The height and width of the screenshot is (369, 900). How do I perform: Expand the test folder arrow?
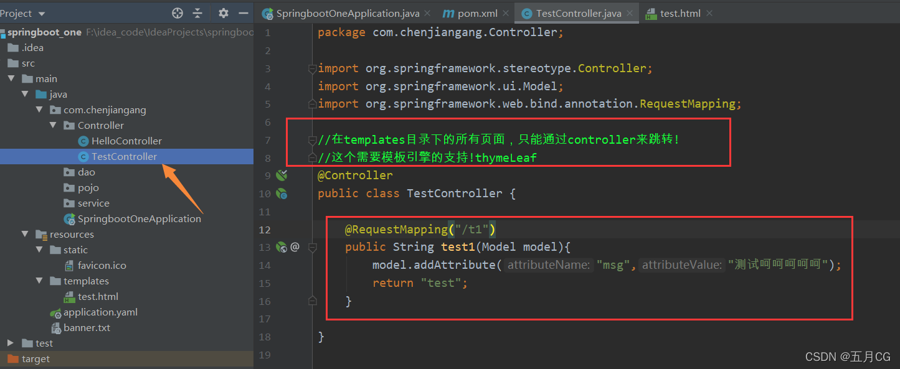(11, 343)
